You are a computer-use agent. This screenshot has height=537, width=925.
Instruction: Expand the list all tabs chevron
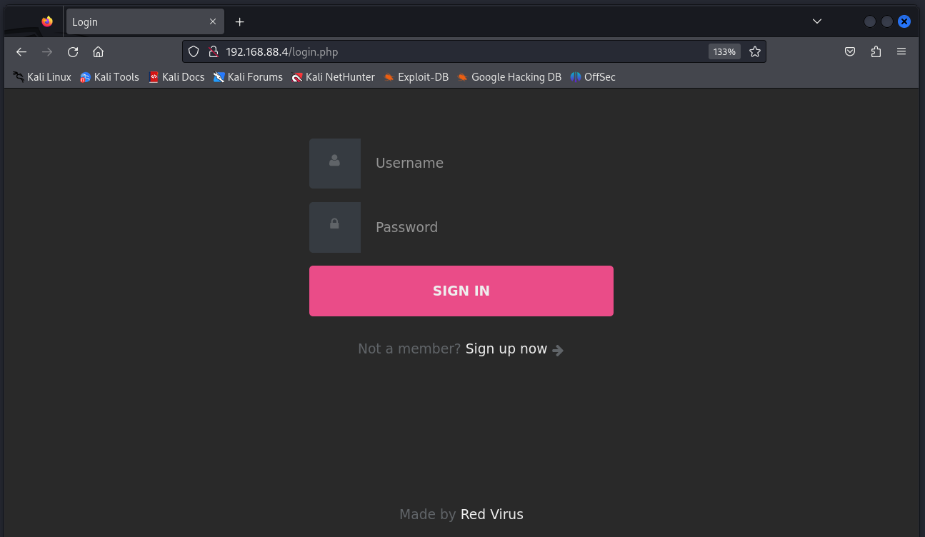point(817,21)
